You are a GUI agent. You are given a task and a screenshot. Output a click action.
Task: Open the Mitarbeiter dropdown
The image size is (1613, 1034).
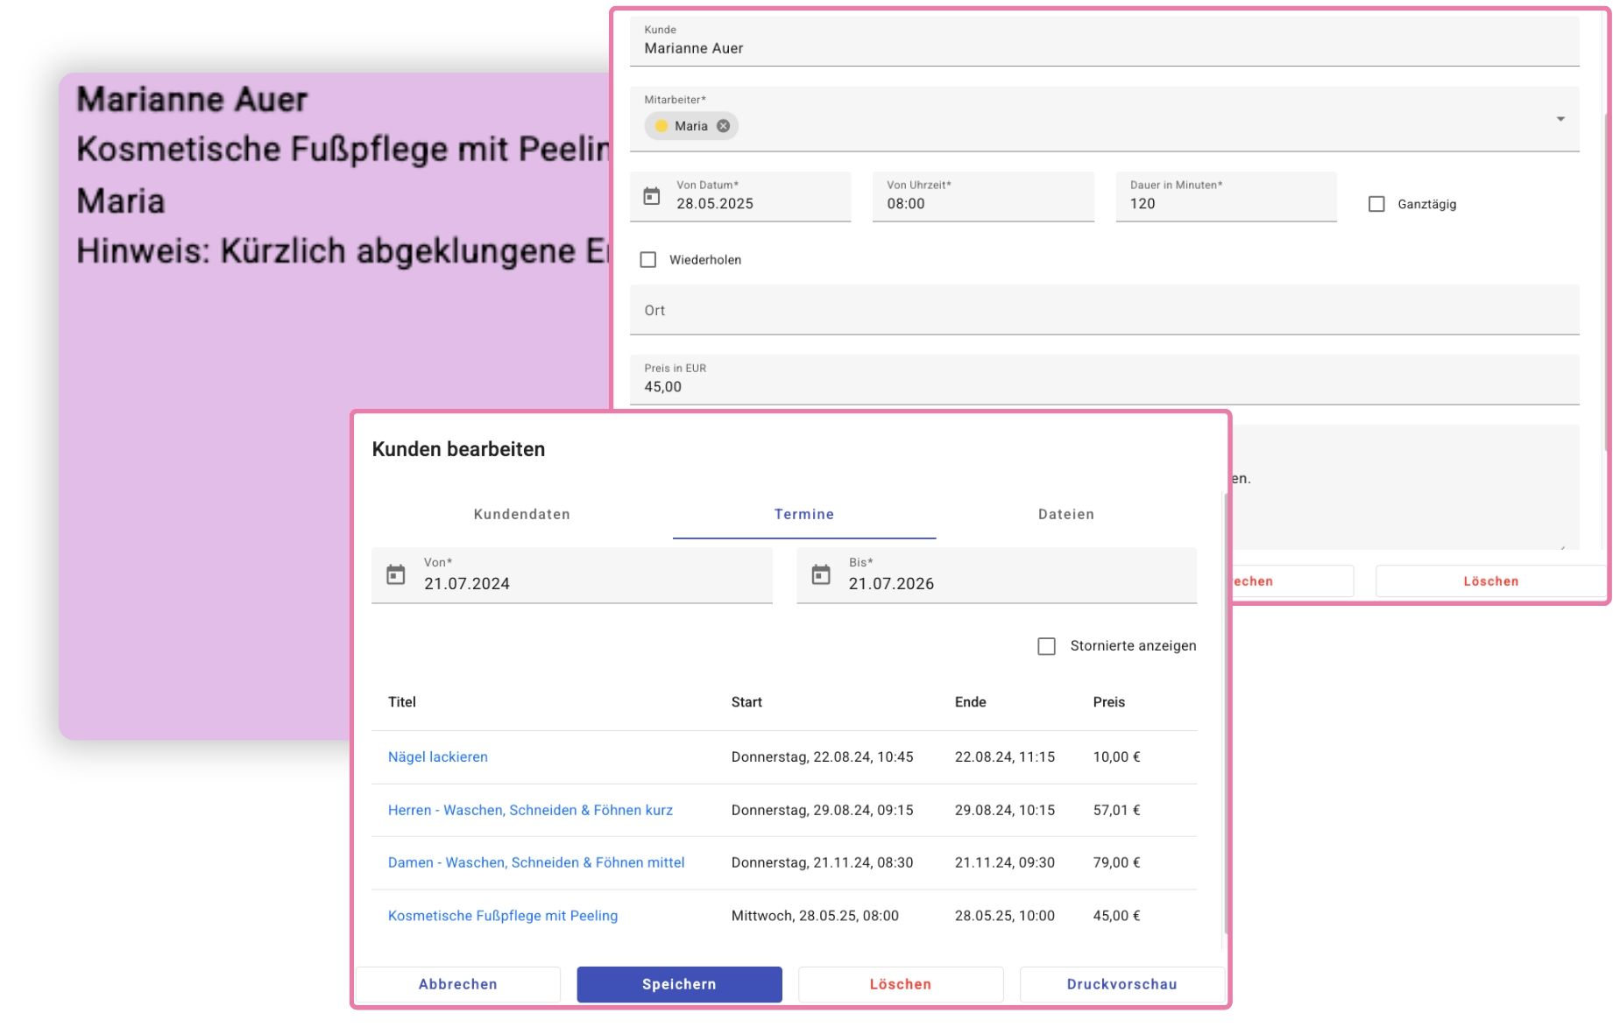pos(1559,119)
